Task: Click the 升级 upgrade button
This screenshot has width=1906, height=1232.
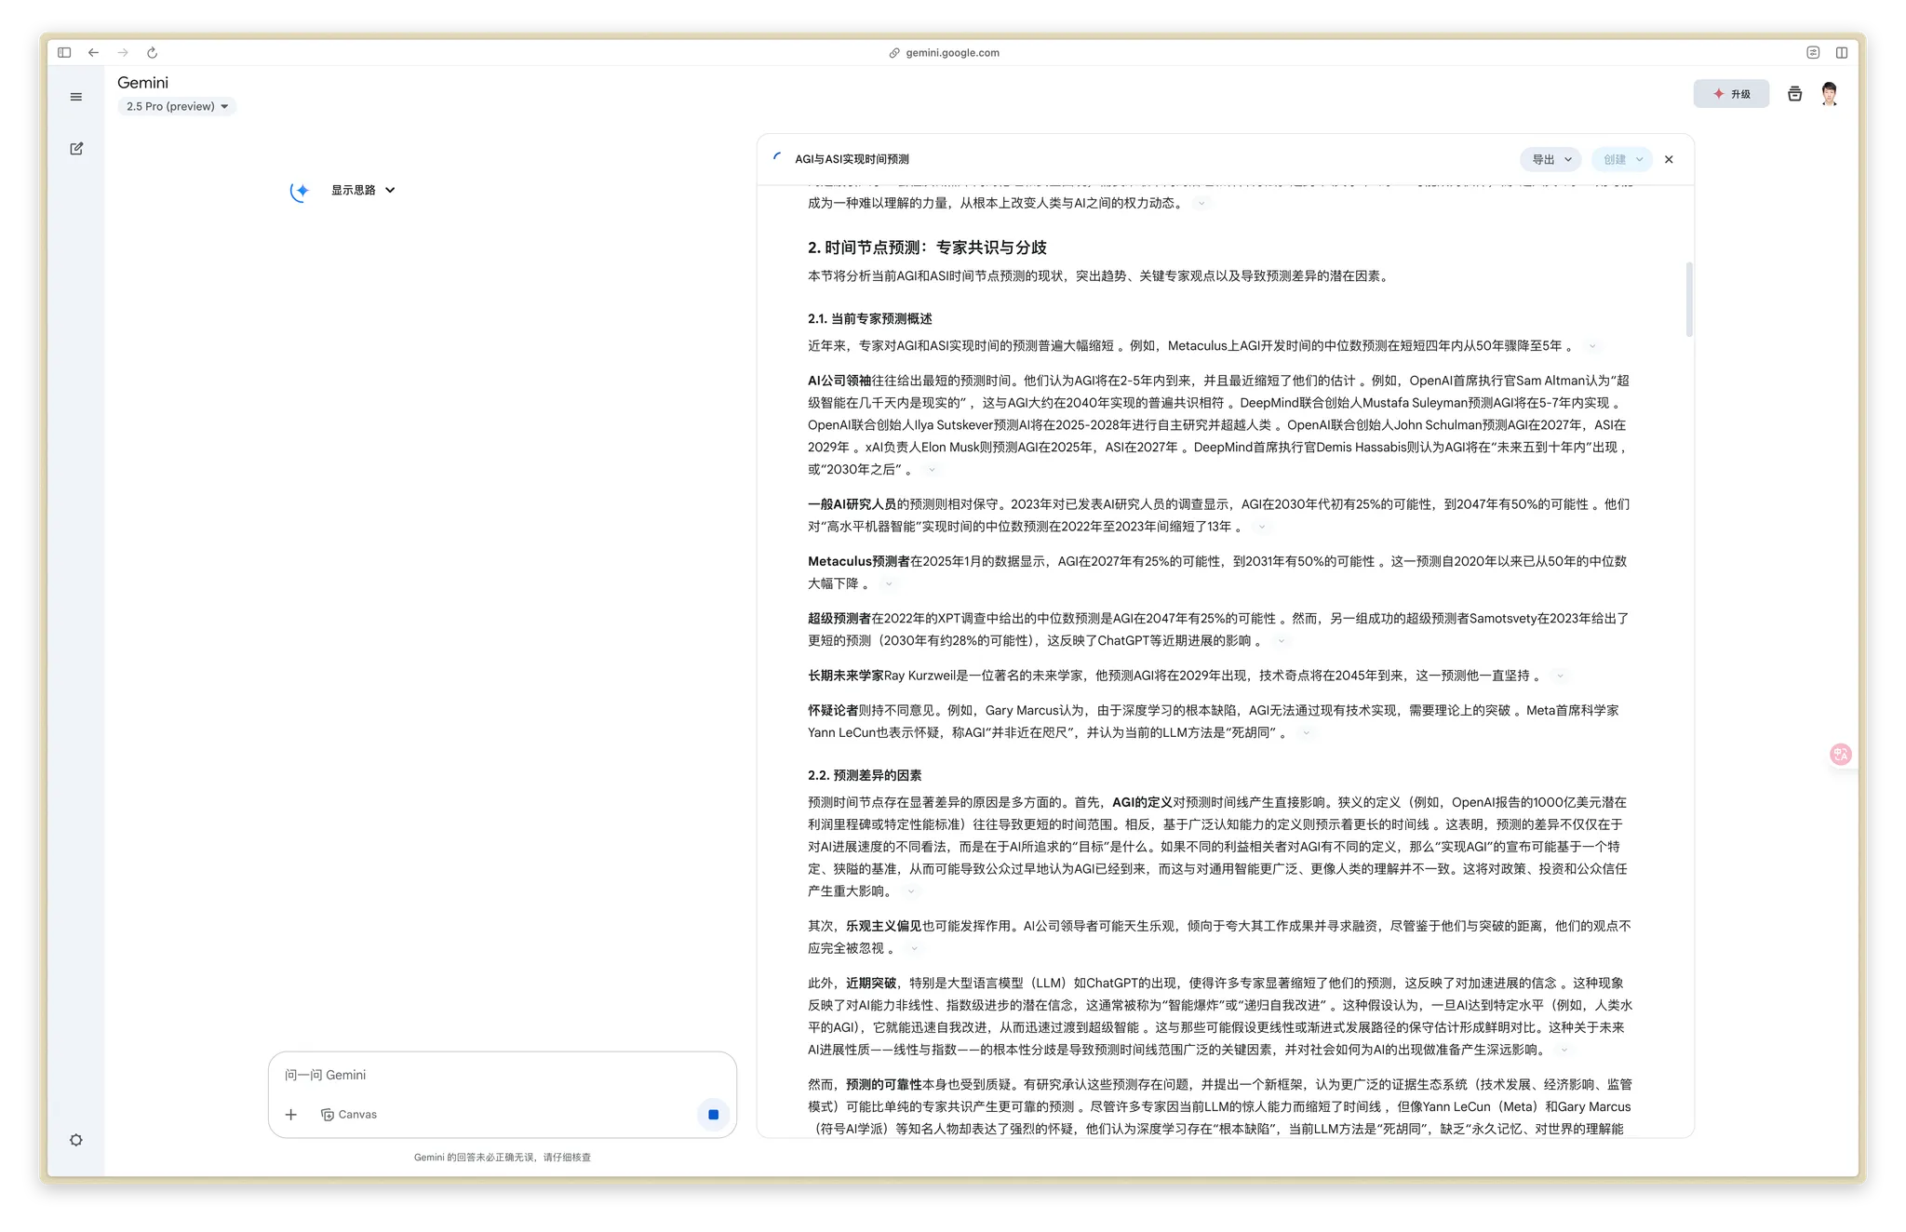Action: 1731,94
